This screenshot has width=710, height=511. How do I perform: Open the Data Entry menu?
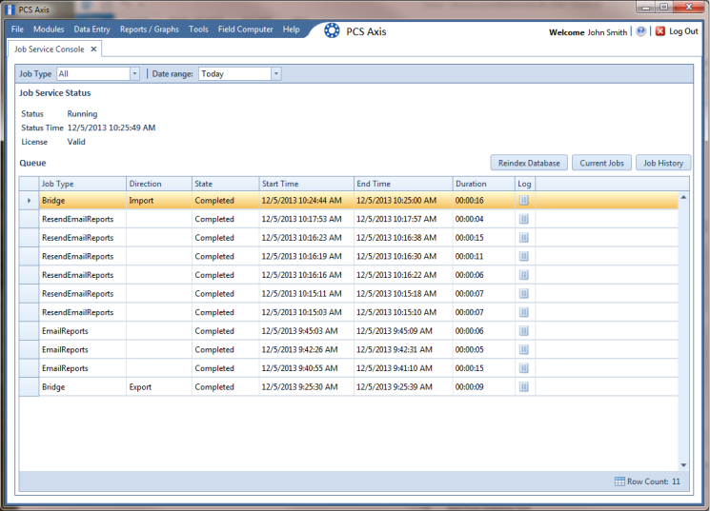pos(91,29)
